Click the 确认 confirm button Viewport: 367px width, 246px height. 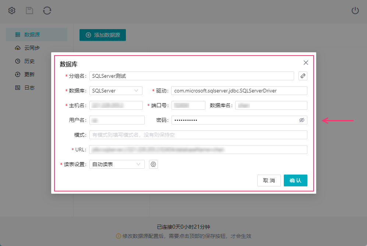point(295,180)
